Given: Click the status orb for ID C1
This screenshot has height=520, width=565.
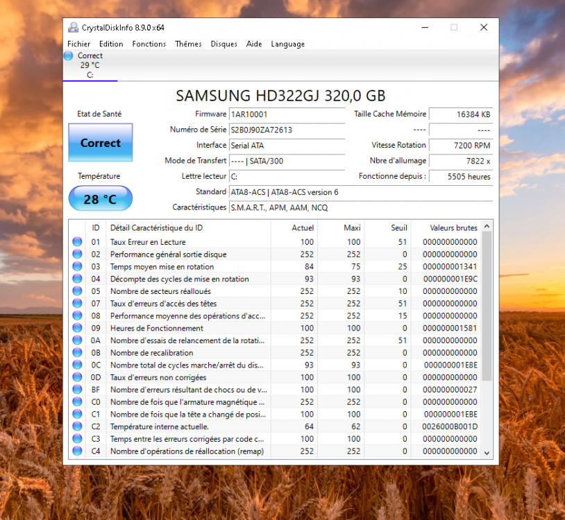Looking at the screenshot, I should pyautogui.click(x=77, y=414).
